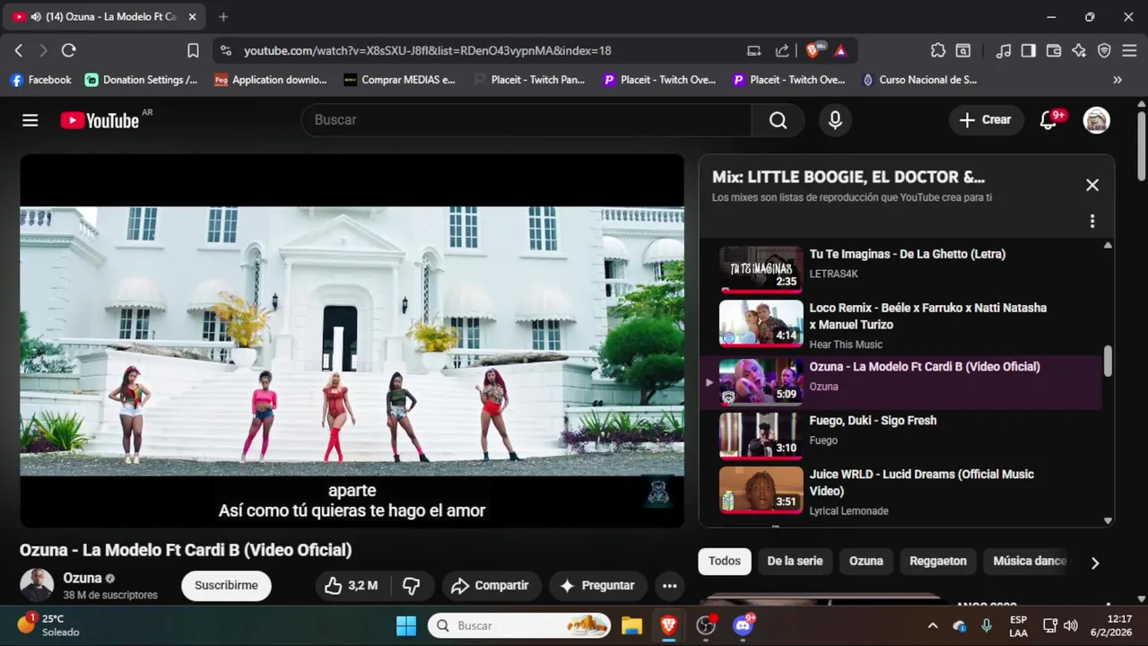Open more actions ellipsis under video

[669, 585]
